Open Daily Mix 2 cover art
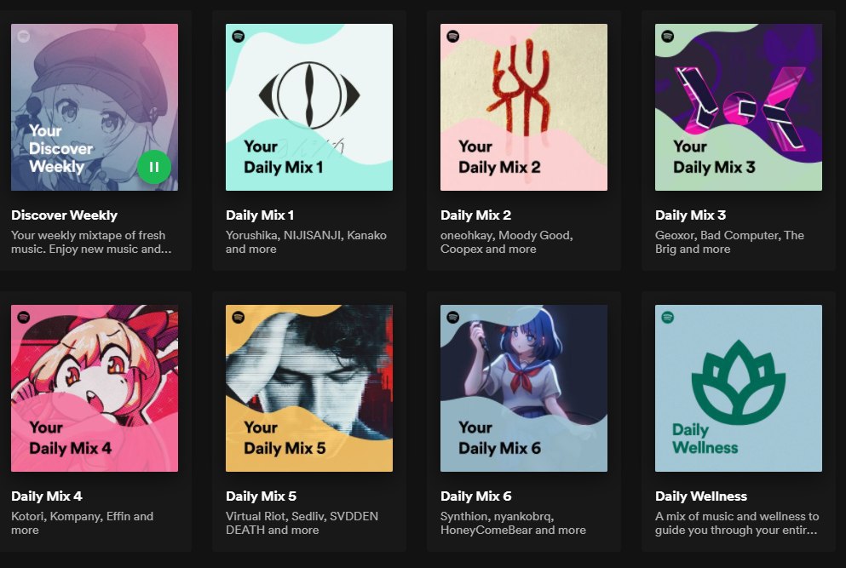The height and width of the screenshot is (568, 846). click(524, 107)
